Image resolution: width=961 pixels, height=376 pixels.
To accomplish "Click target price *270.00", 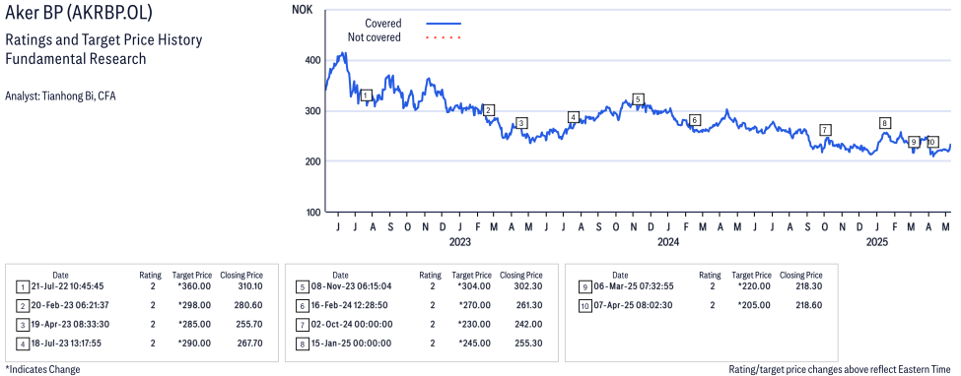I will [x=474, y=305].
